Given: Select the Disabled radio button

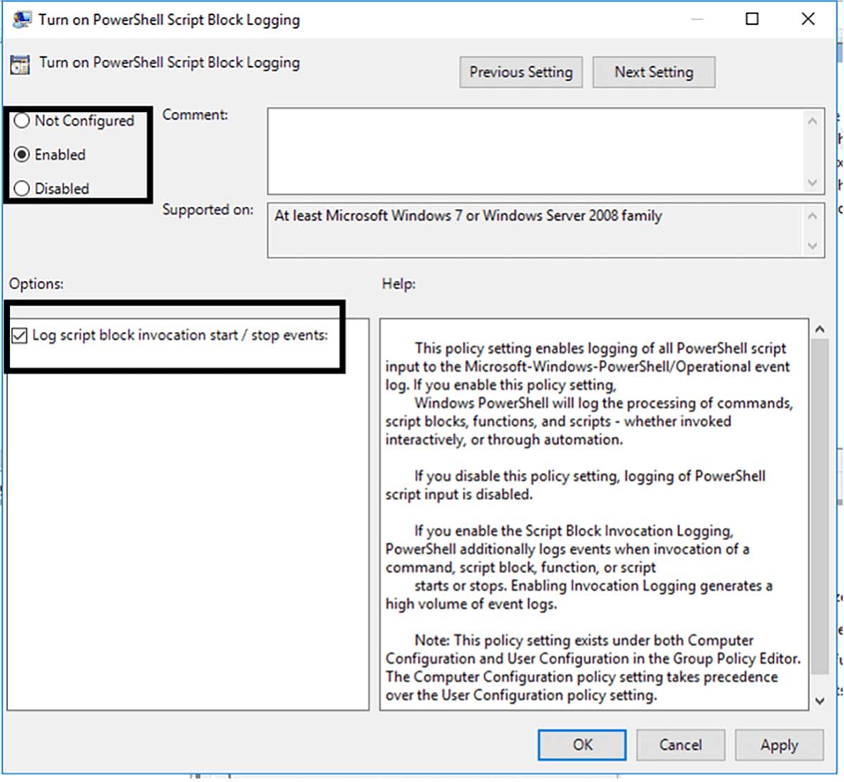Looking at the screenshot, I should click(21, 188).
